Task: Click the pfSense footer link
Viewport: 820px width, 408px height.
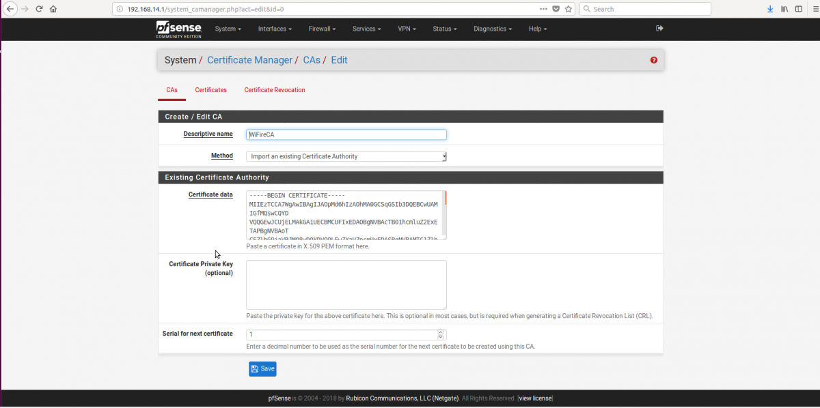Action: [281, 398]
